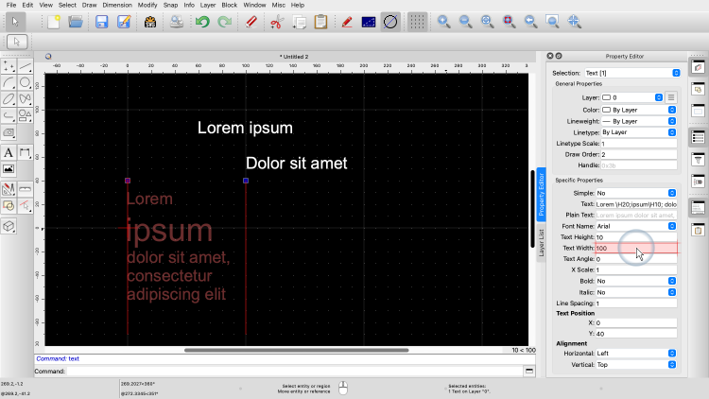Switch to the Layer List side tab
The height and width of the screenshot is (399, 709).
(542, 243)
